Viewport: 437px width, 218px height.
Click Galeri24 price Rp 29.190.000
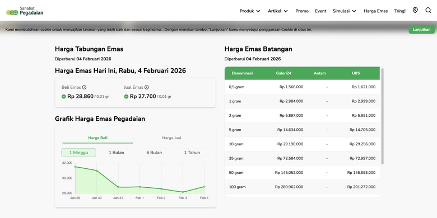click(x=290, y=144)
